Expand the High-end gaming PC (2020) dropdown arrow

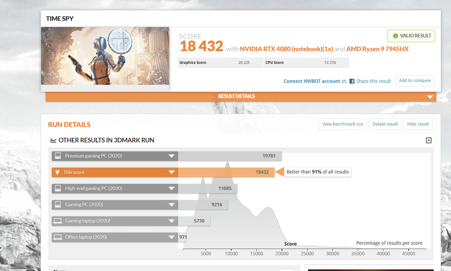point(172,188)
